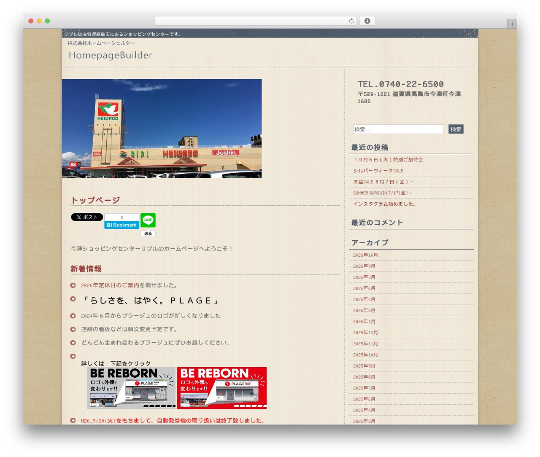Image resolution: width=540 pixels, height=457 pixels.
Task: Open archive 2026年10月
Action: coord(365,255)
